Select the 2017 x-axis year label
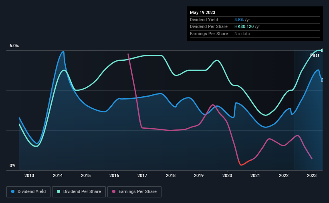This screenshot has width=329, height=203. click(x=142, y=175)
